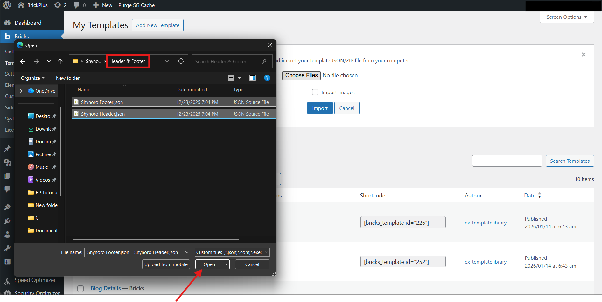This screenshot has height=302, width=602.
Task: Go back in the Open dialog
Action: coord(23,61)
